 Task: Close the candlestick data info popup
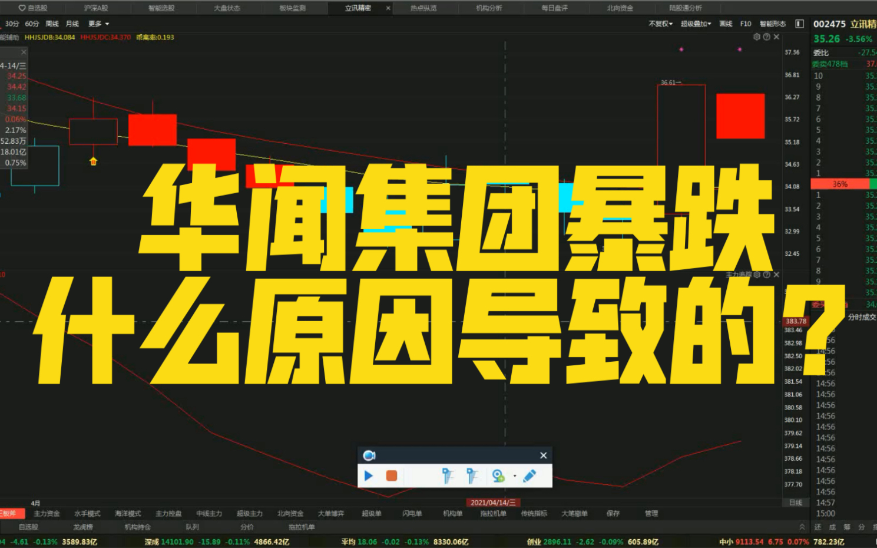[24, 52]
